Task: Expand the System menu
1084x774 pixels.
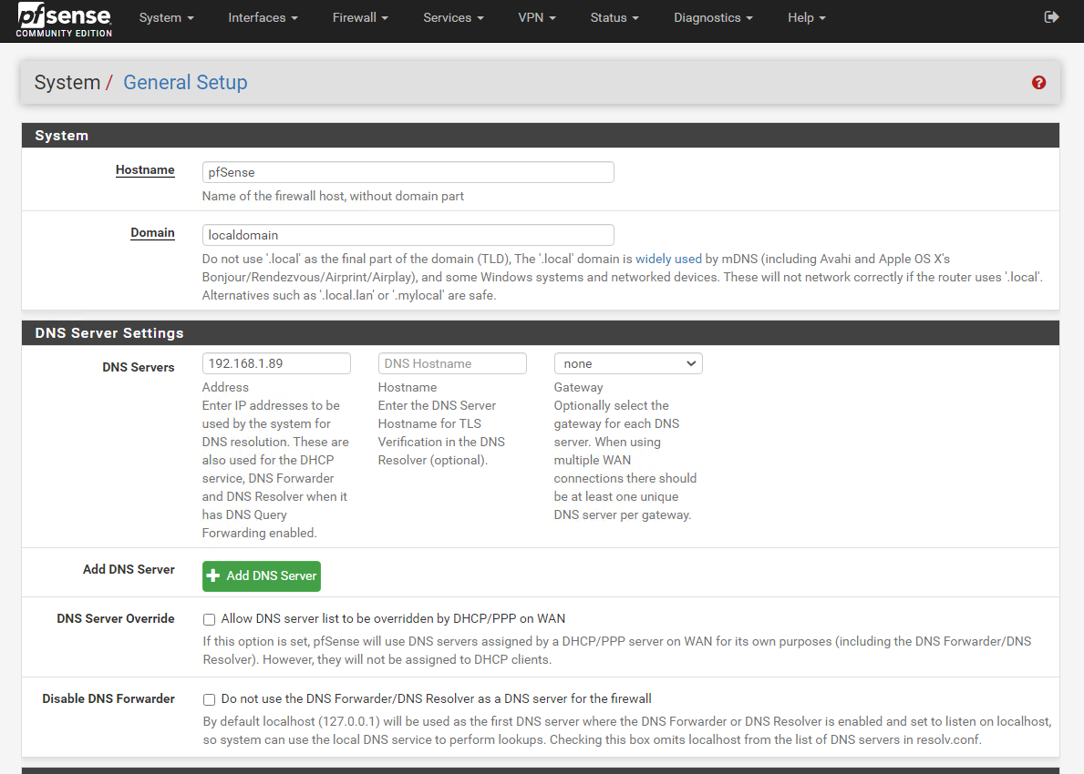Action: point(166,18)
